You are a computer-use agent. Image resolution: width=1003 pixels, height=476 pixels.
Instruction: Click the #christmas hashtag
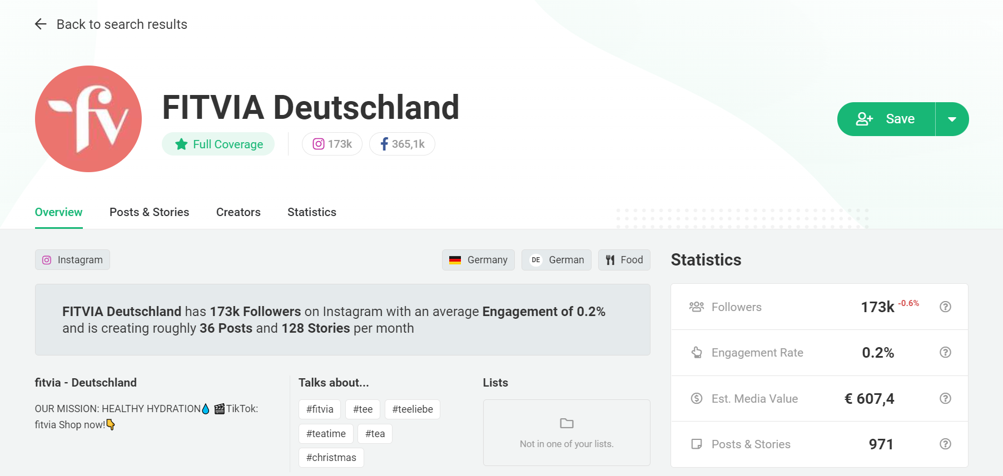331,458
